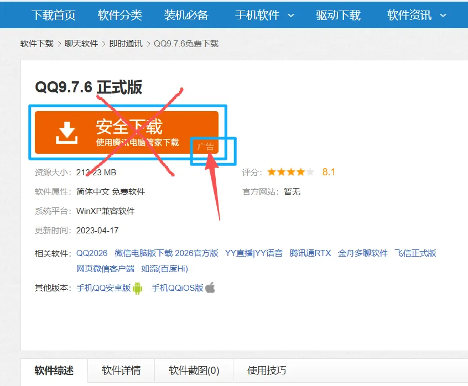Expand the 手机软件 dropdown chevron
Screen dimensions: 468x386
tap(291, 15)
